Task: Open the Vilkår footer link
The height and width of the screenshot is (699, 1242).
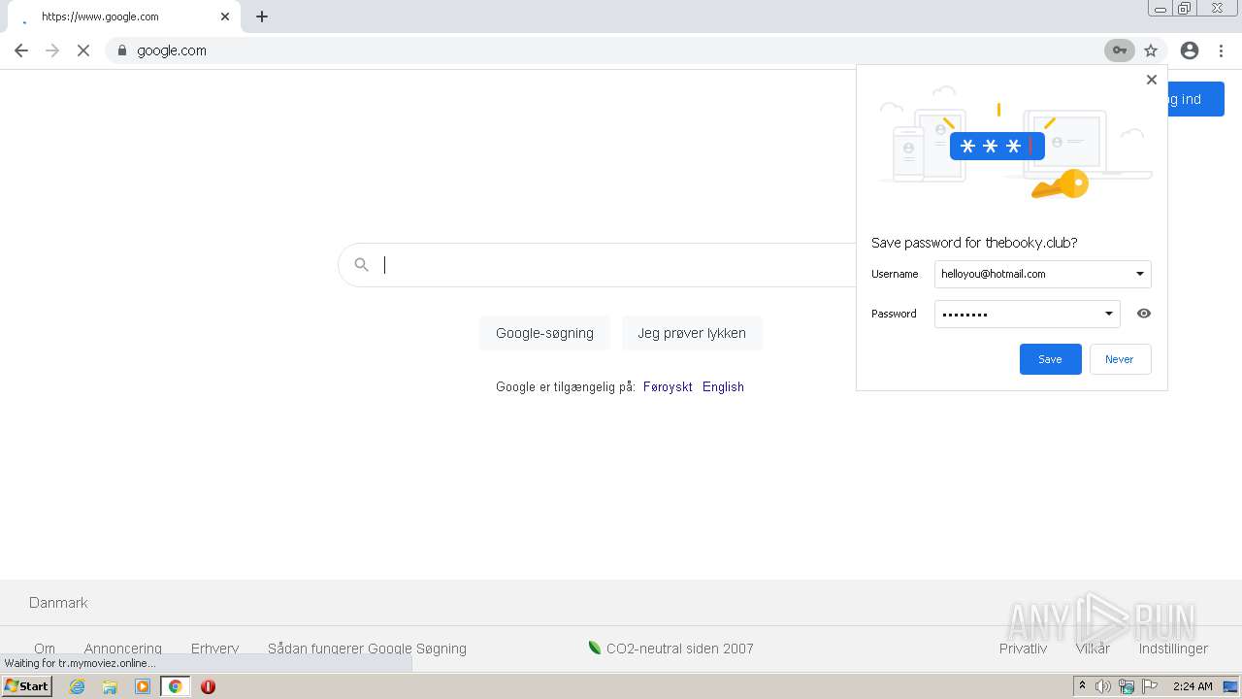Action: pyautogui.click(x=1093, y=649)
